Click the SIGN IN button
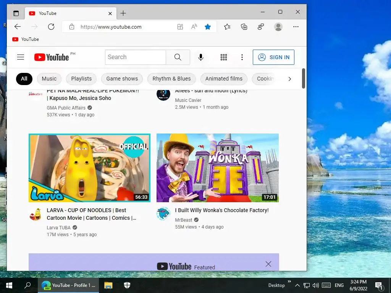Image resolution: width=391 pixels, height=293 pixels. [273, 57]
